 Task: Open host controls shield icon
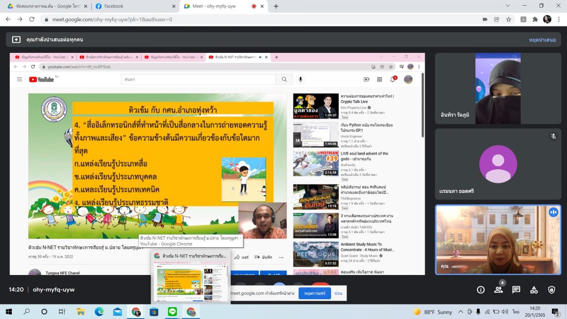[x=551, y=290]
